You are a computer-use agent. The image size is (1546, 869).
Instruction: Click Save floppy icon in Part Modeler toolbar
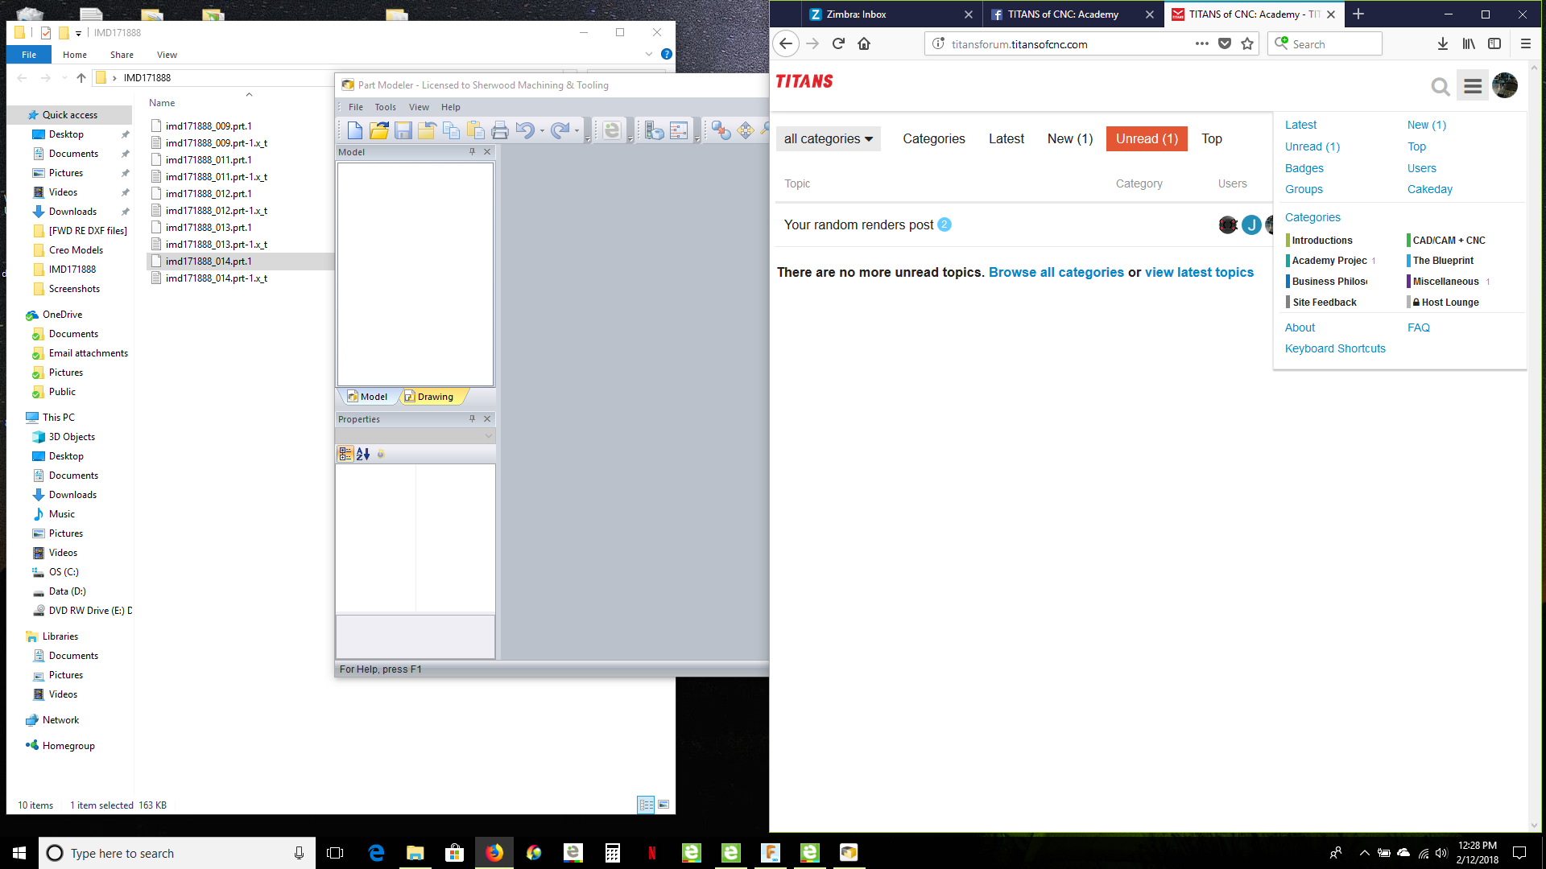click(x=403, y=130)
